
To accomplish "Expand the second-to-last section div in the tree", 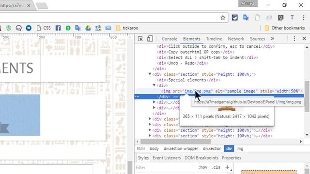I will click(x=150, y=130).
